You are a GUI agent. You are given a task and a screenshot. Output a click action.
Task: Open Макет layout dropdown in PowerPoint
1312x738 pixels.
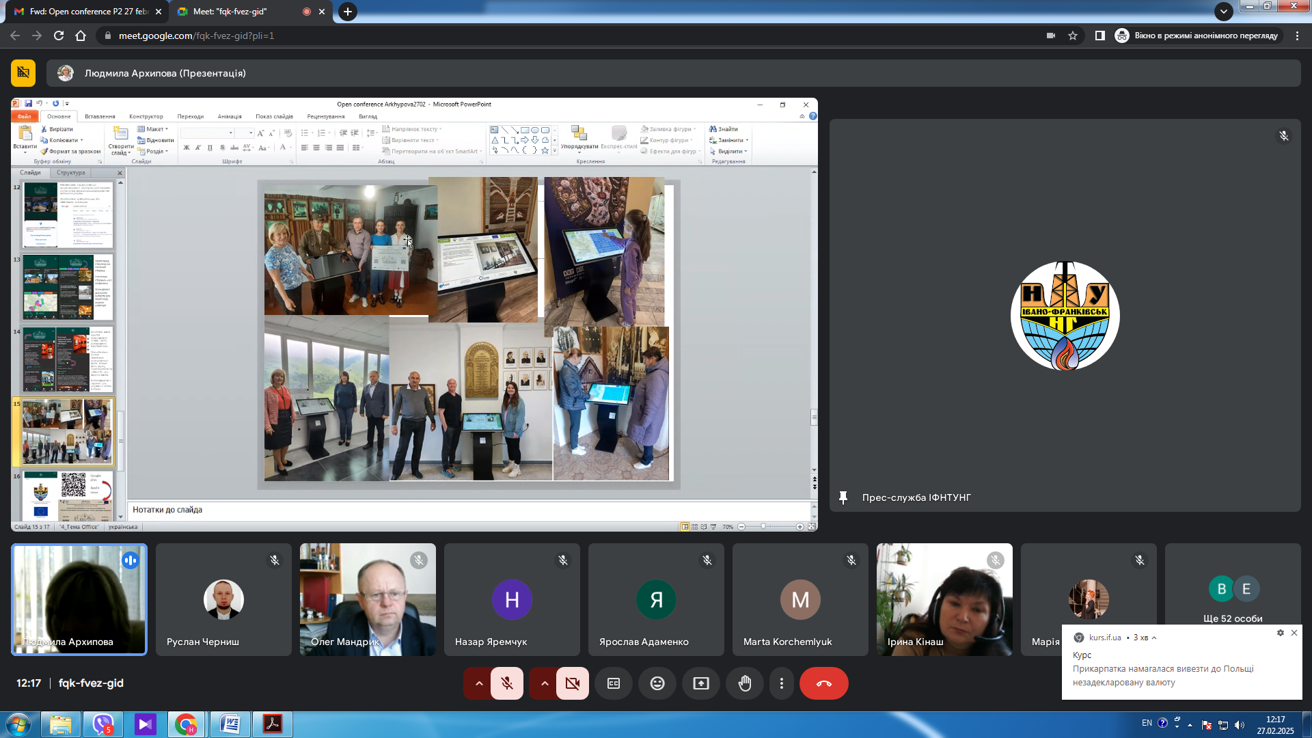click(153, 129)
